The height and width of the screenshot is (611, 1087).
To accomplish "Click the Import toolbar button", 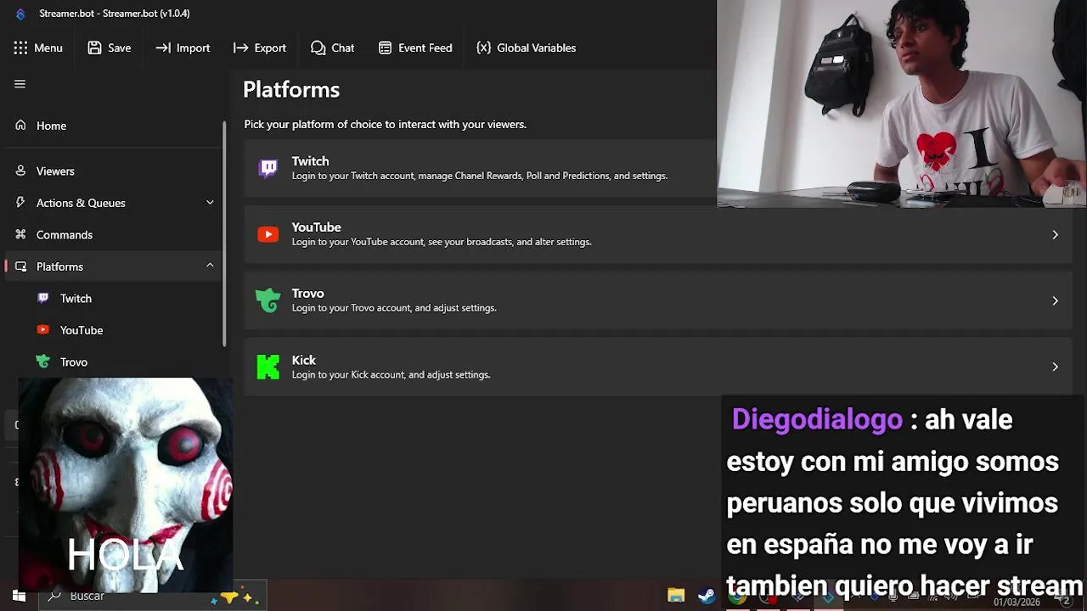I will (182, 48).
